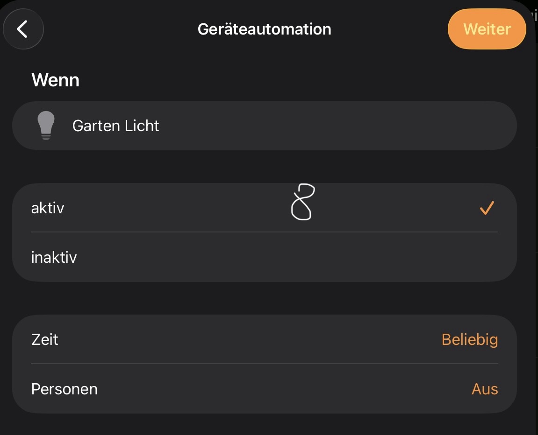538x435 pixels.
Task: Select the inaktiv state option
Action: click(x=54, y=257)
